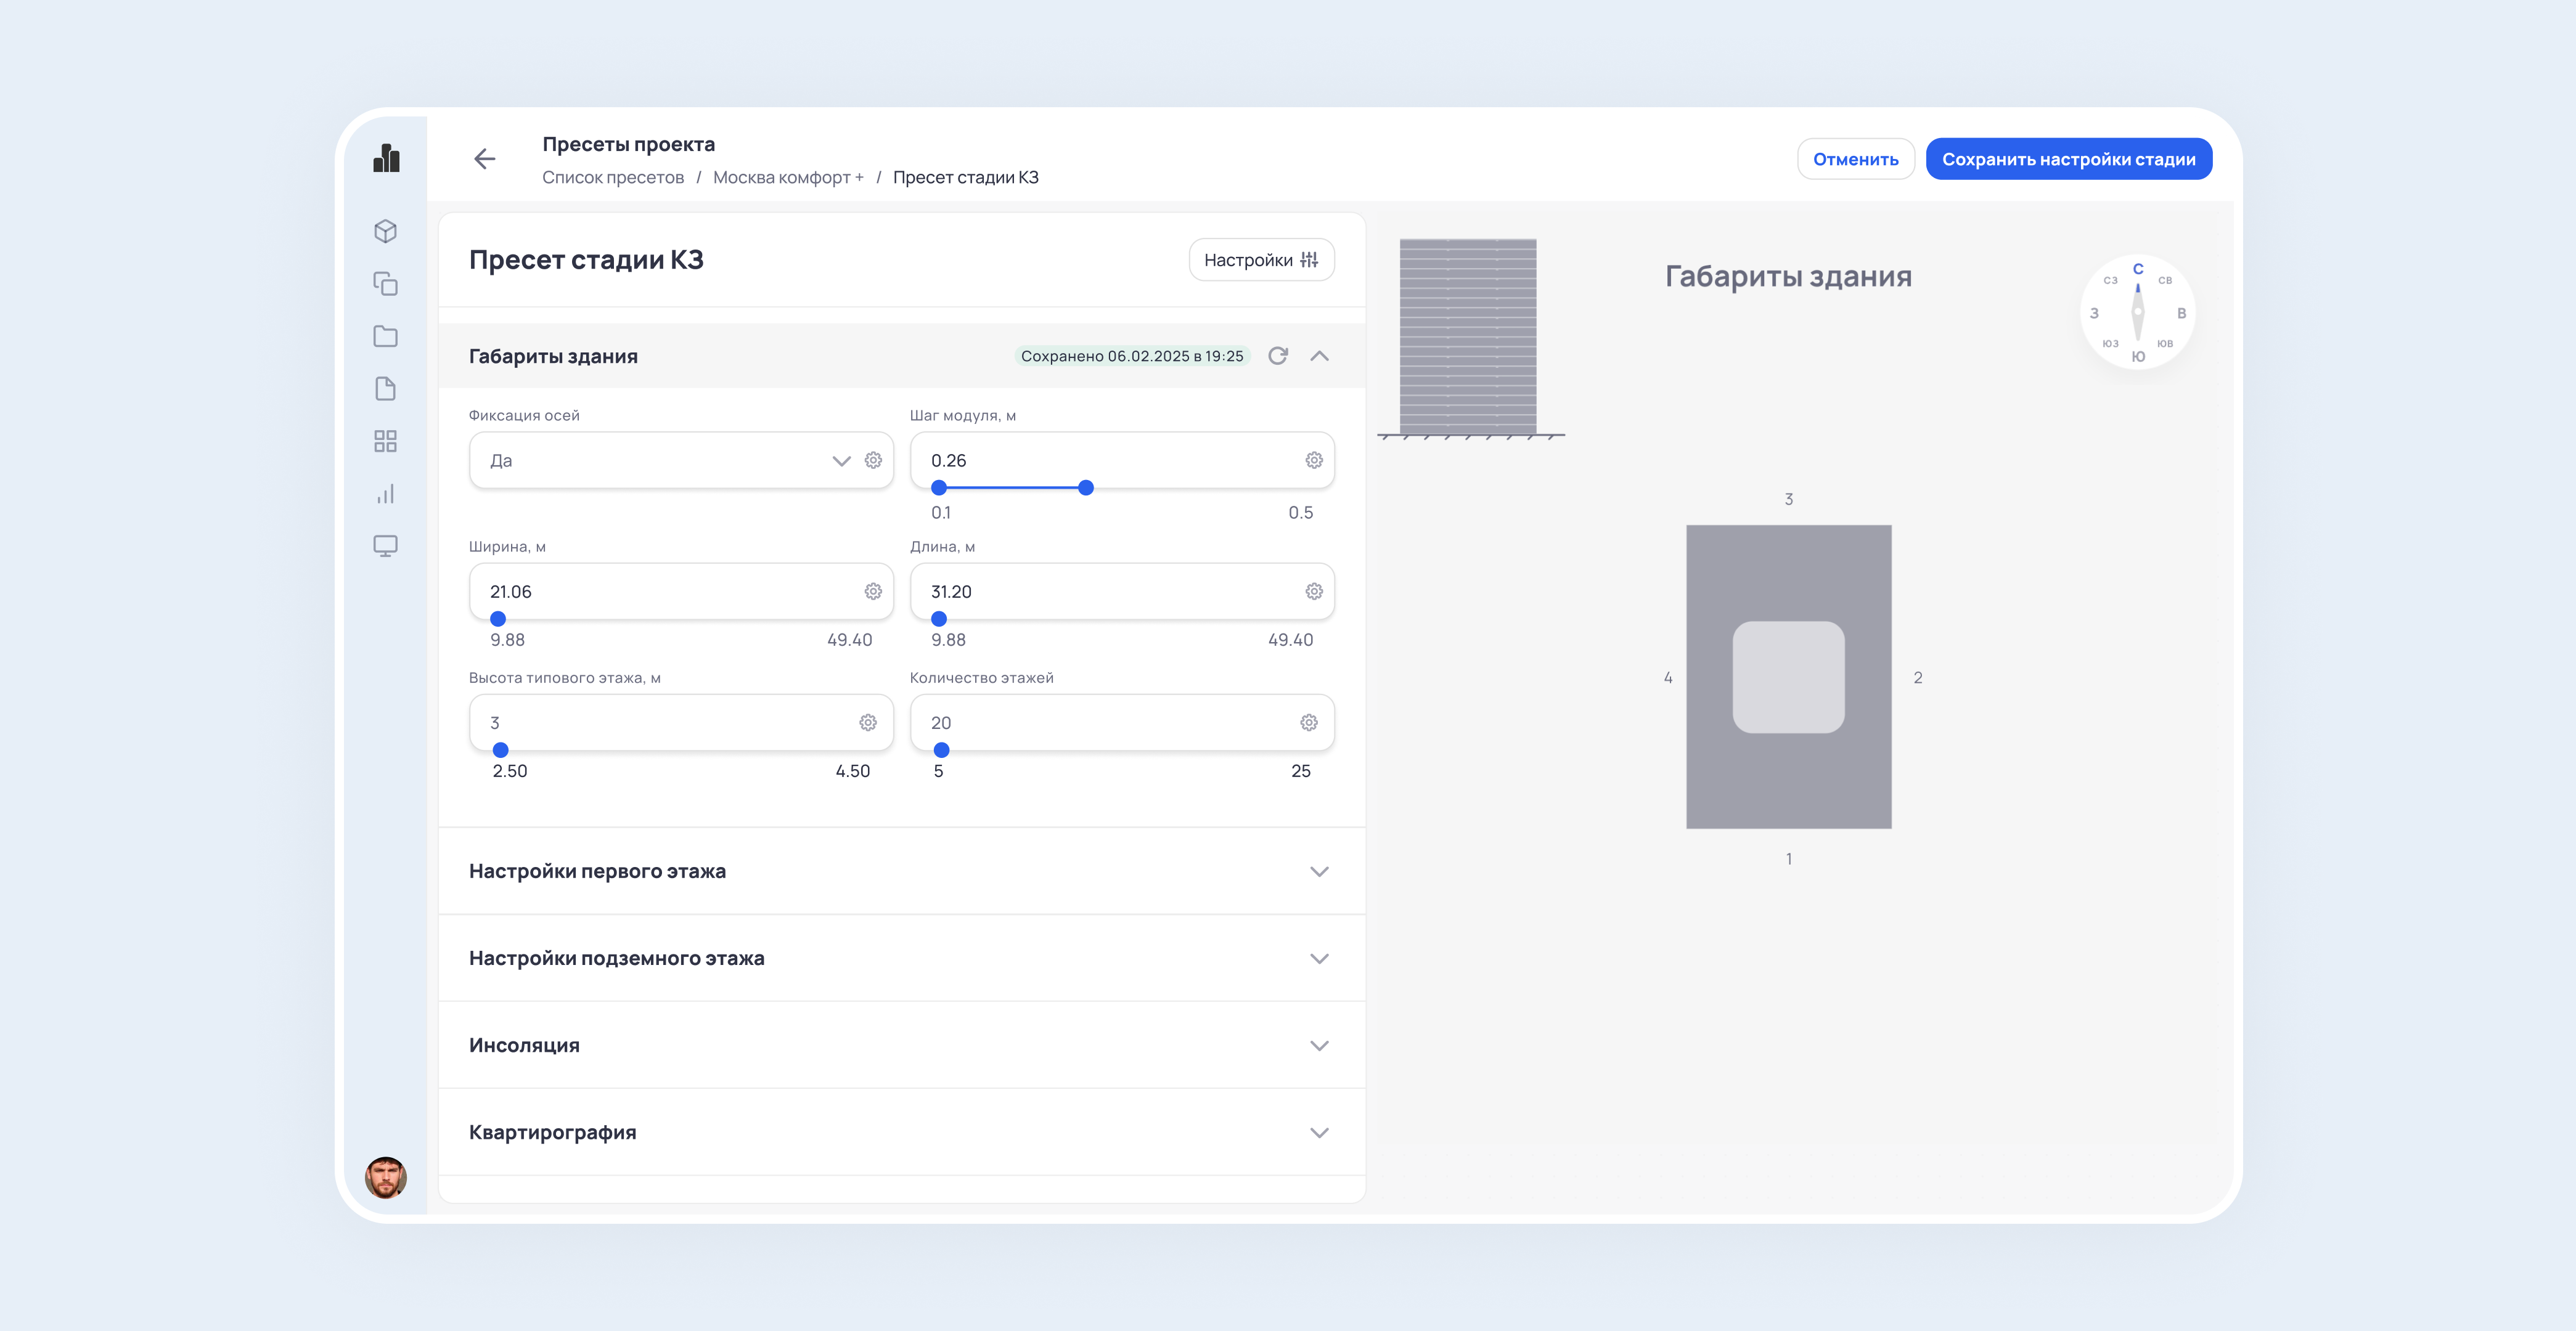Expand Настройки первого этажа section

[1319, 871]
